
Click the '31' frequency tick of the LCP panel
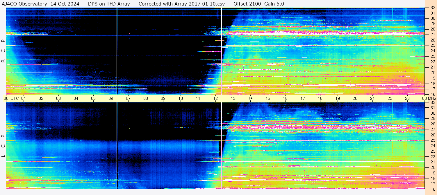pos(432,108)
